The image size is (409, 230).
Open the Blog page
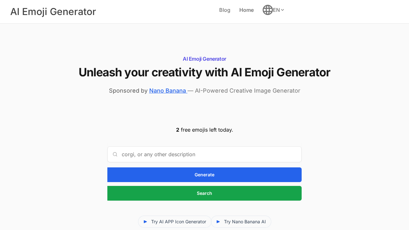tap(225, 10)
